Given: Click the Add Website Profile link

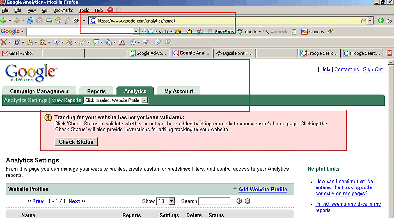Looking at the screenshot, I should click(x=262, y=189).
